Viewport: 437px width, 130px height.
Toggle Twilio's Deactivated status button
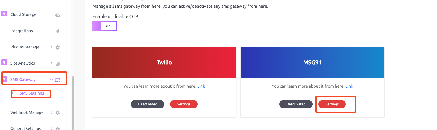148,104
